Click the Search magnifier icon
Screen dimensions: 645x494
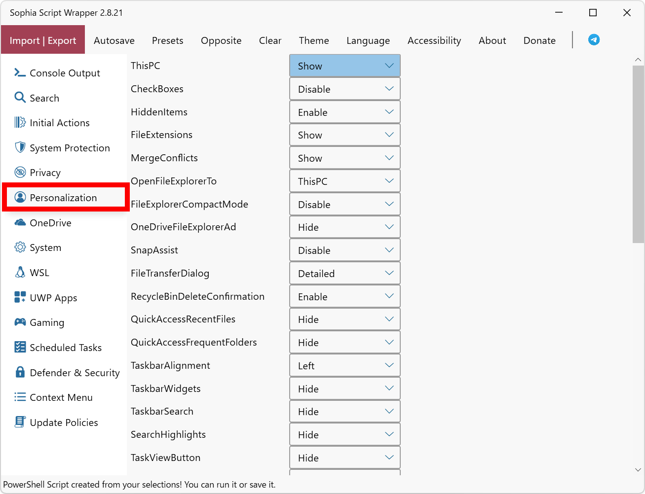tap(20, 98)
